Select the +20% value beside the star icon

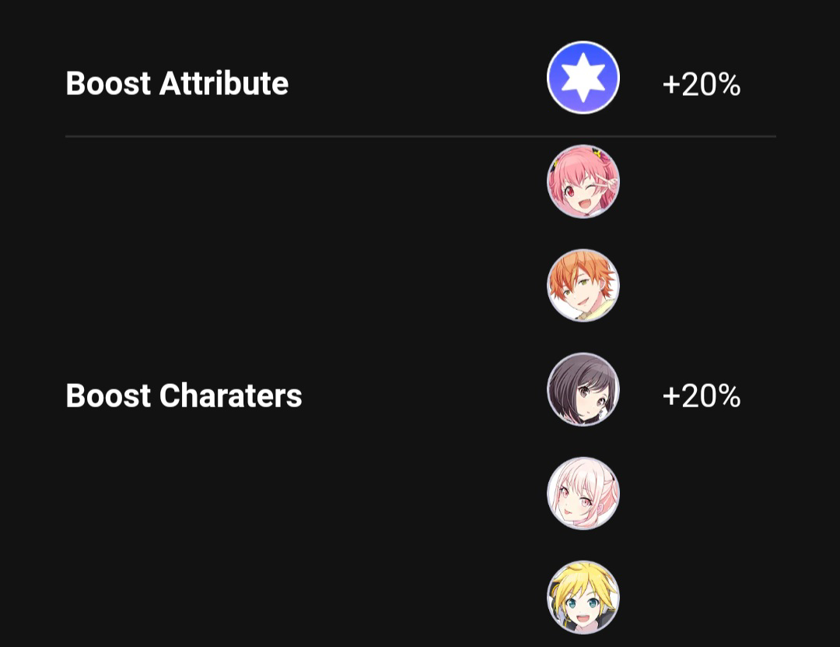[x=701, y=84]
